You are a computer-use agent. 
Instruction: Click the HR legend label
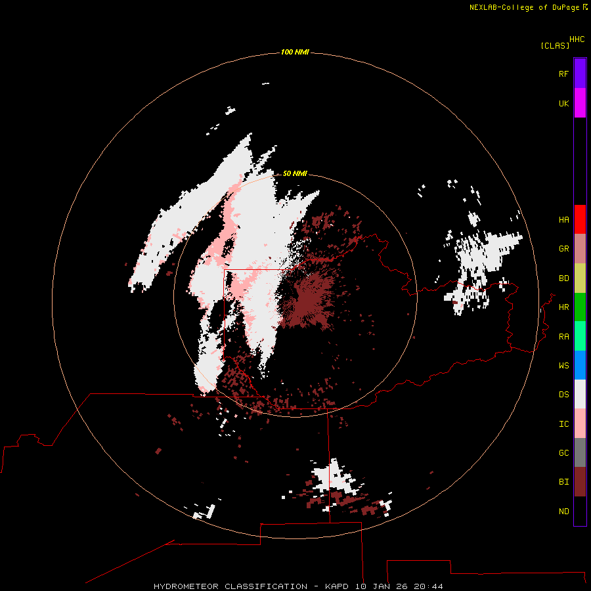click(x=563, y=307)
